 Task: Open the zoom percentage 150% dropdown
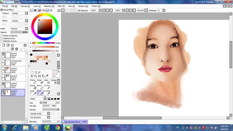pos(100,11)
